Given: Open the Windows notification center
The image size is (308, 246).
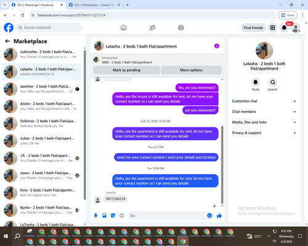Looking at the screenshot, I should pos(300,236).
